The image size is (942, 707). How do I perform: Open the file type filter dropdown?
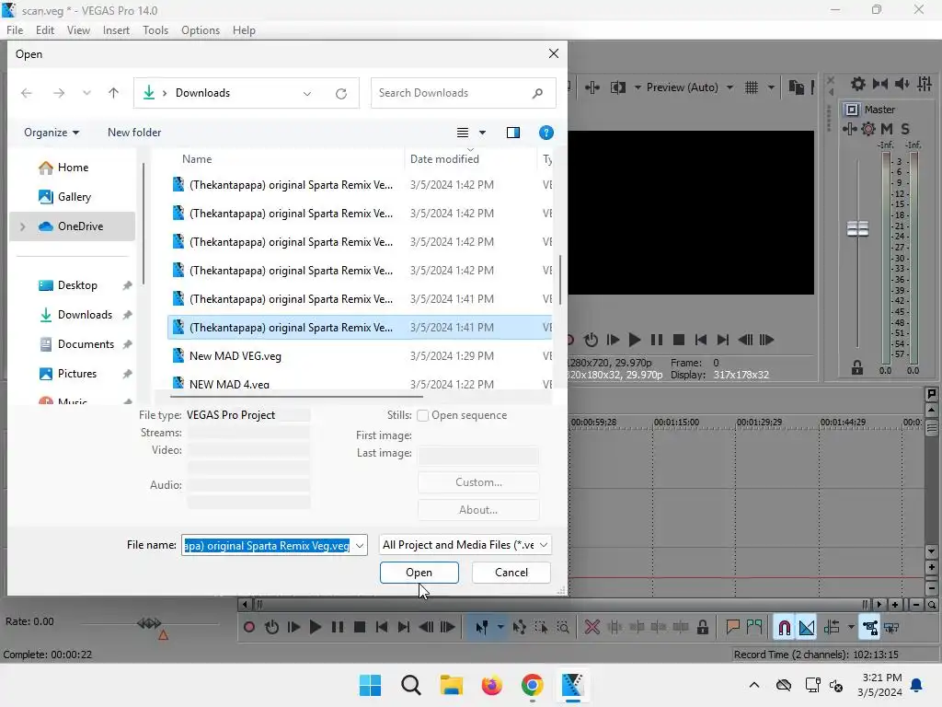pos(544,545)
